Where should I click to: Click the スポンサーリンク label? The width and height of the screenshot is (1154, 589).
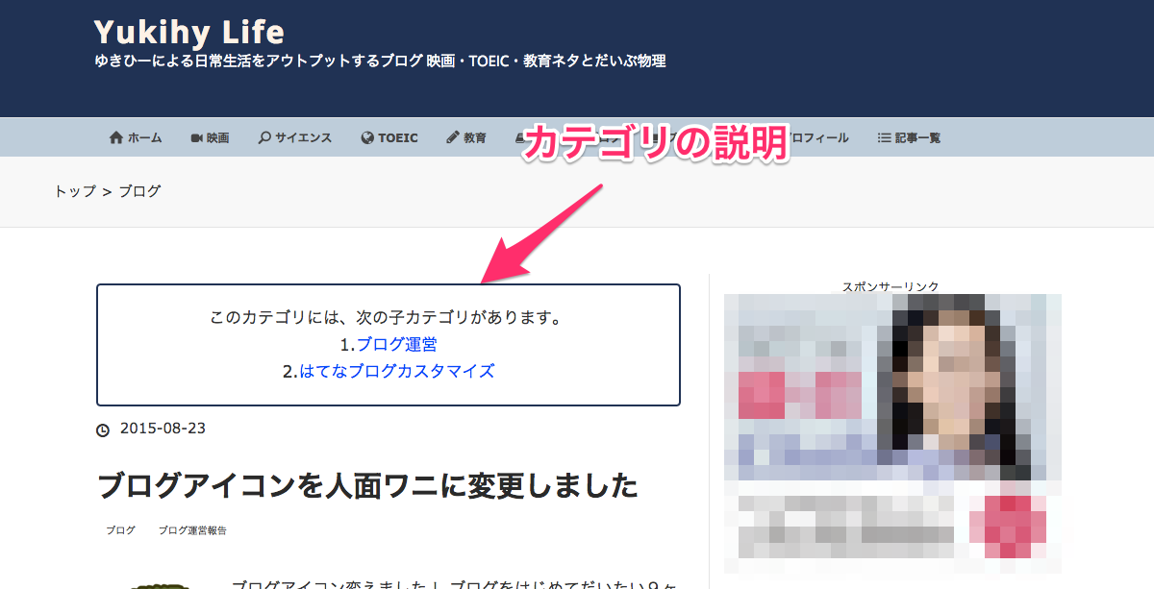coord(891,286)
